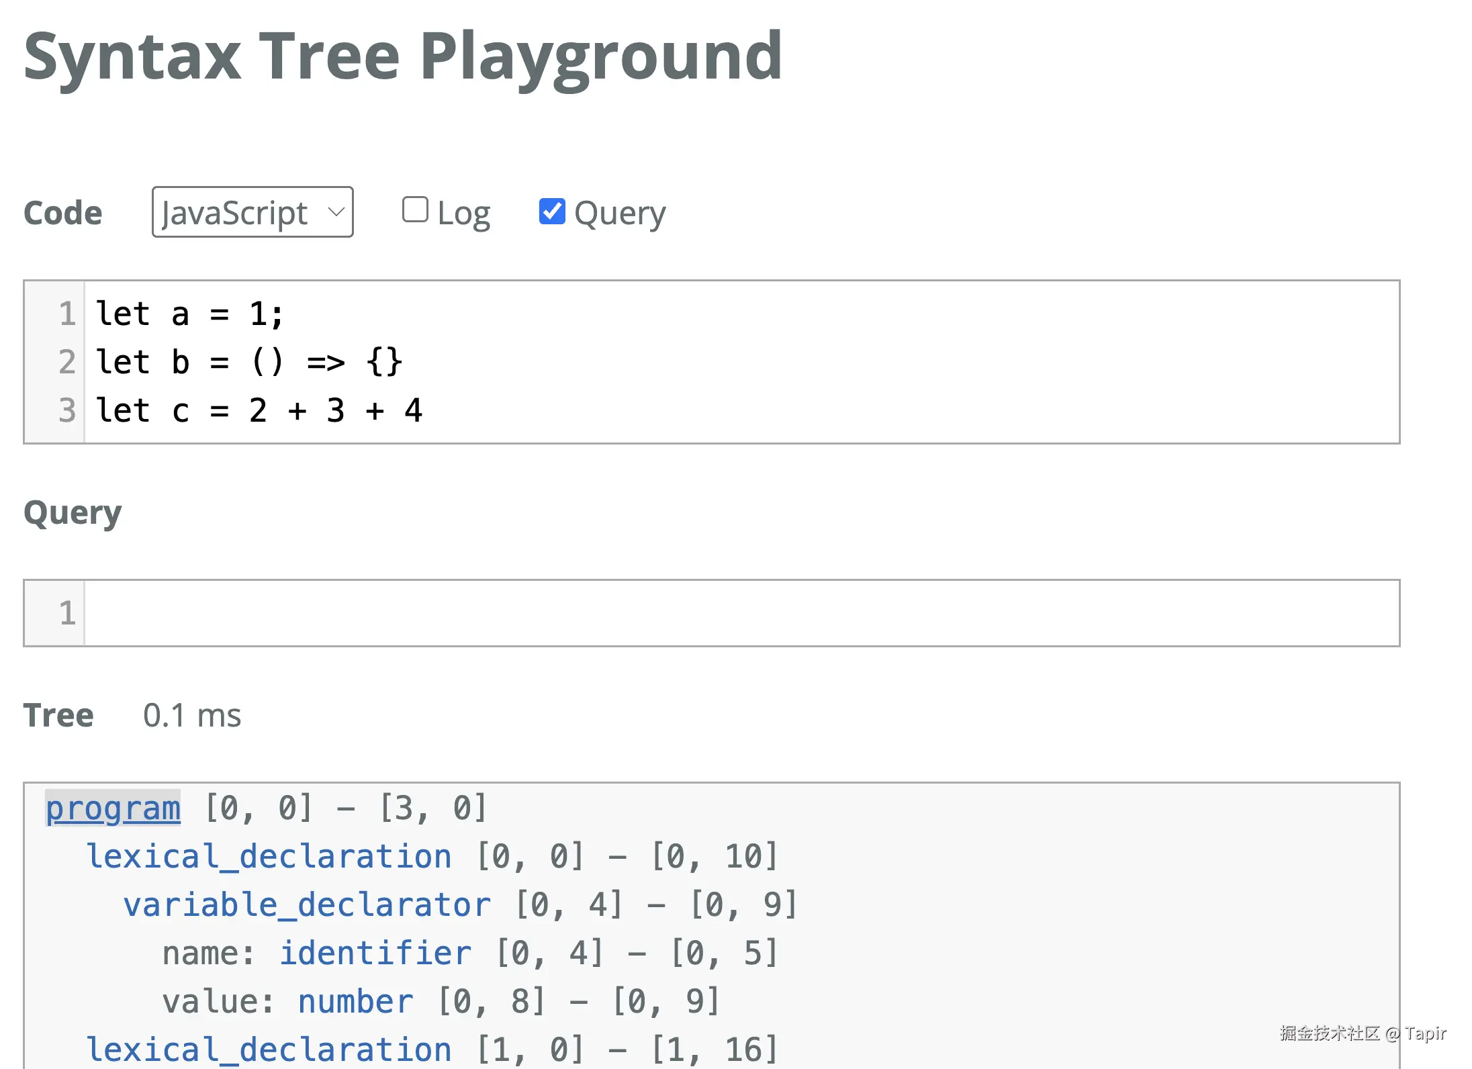Click line number 1 in code gutter
This screenshot has height=1069, width=1472.
coord(66,314)
